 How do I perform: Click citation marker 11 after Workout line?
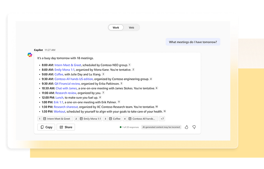(165, 111)
